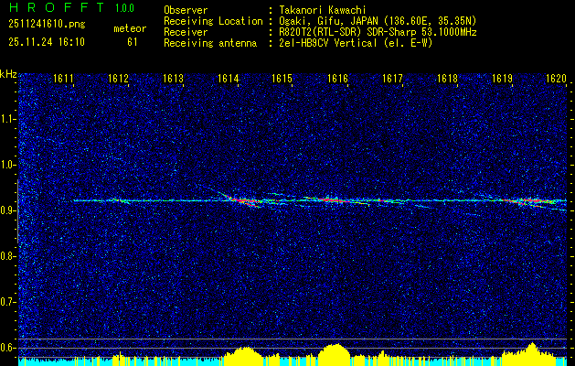Viewport: 575px width, 366px height.
Task: Click the 1611 time marker
Action: pos(63,79)
